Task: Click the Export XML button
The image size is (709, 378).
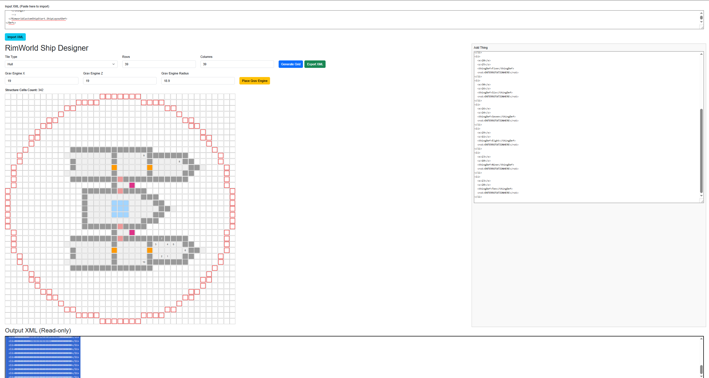Action: 315,64
